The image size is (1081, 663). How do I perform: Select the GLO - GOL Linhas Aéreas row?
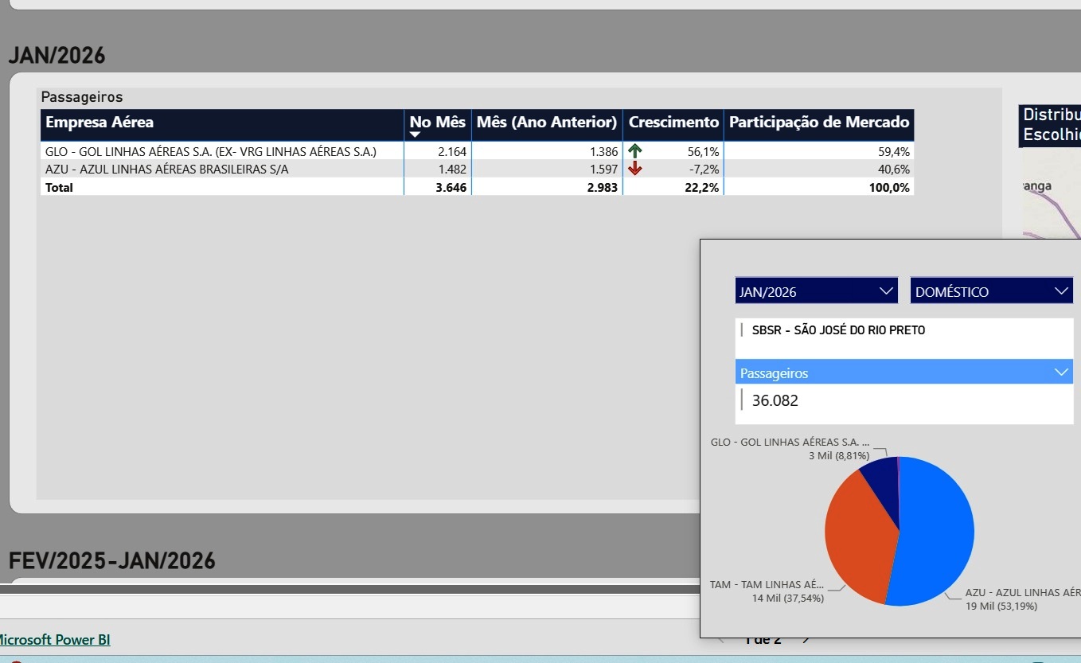[x=211, y=151]
